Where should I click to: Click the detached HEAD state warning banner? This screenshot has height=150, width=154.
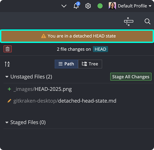point(77,36)
